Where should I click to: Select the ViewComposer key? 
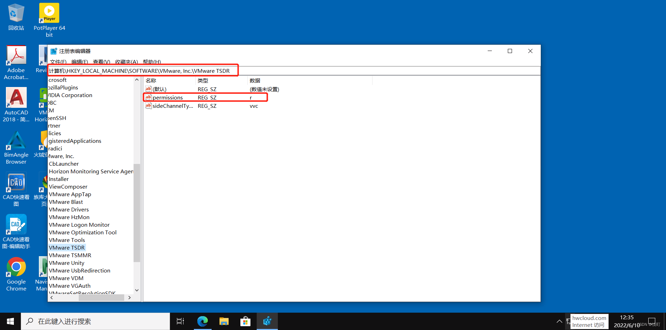click(68, 186)
